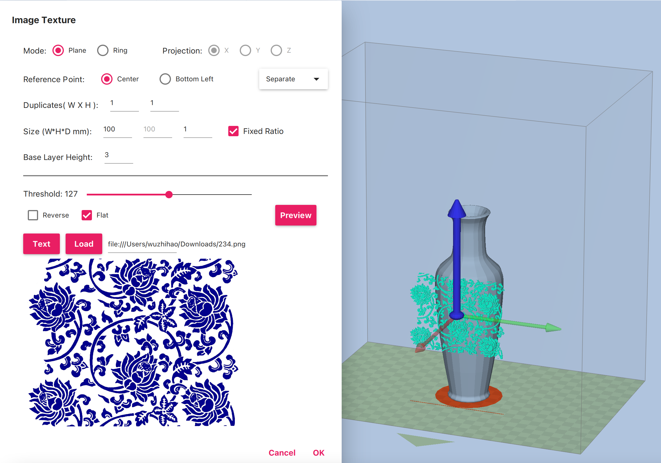Click the blue Z-axis arrow gizmo
This screenshot has width=661, height=463.
pos(457,259)
